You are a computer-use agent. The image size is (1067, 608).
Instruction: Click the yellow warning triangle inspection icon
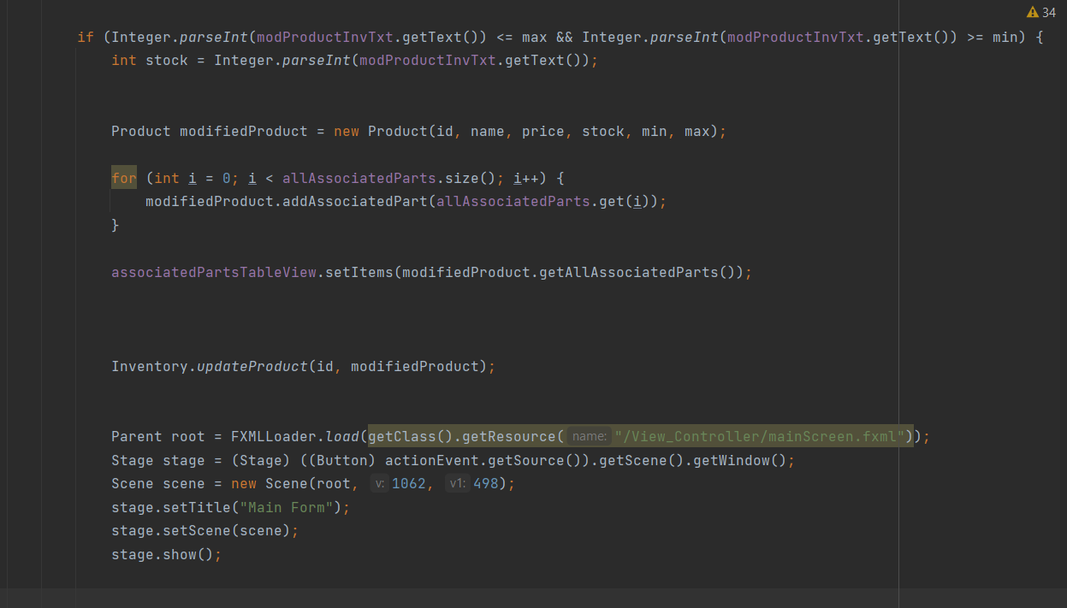coord(1032,12)
